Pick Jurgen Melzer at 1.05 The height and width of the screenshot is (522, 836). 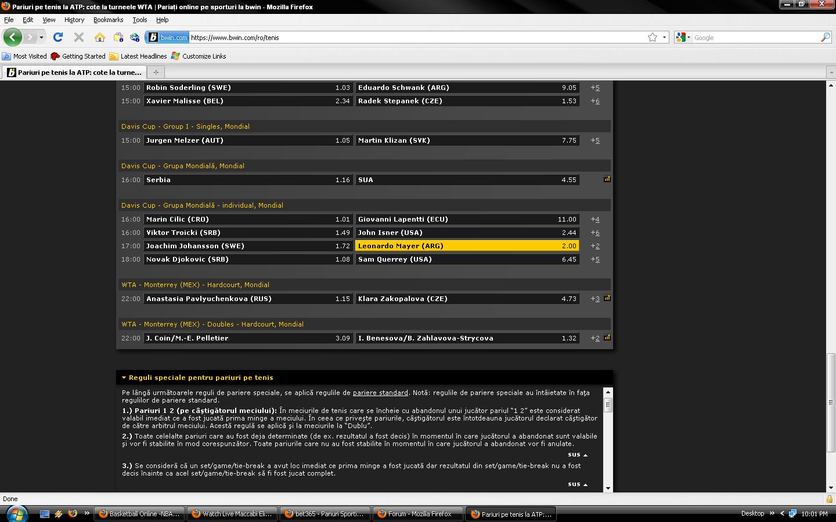tap(248, 140)
